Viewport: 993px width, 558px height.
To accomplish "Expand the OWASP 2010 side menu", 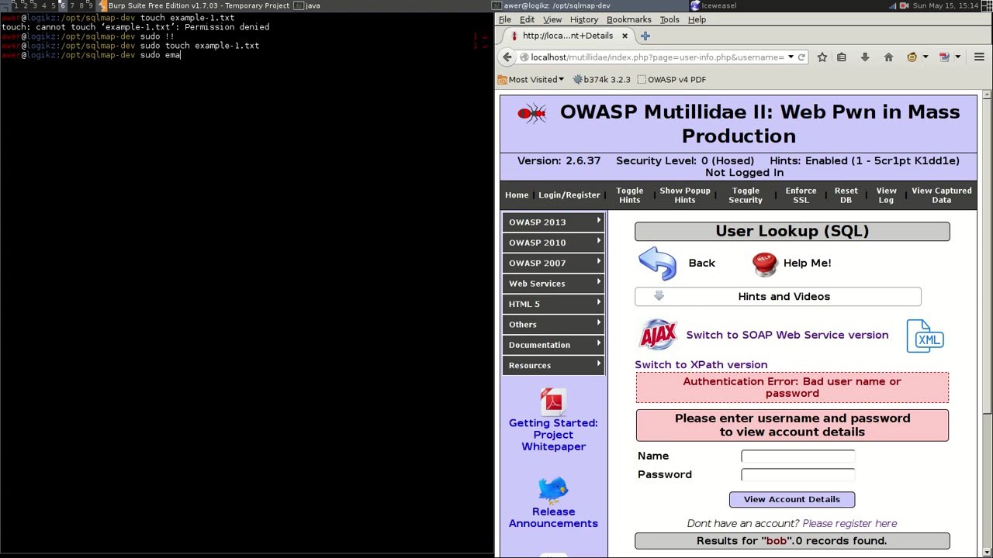I will [553, 243].
